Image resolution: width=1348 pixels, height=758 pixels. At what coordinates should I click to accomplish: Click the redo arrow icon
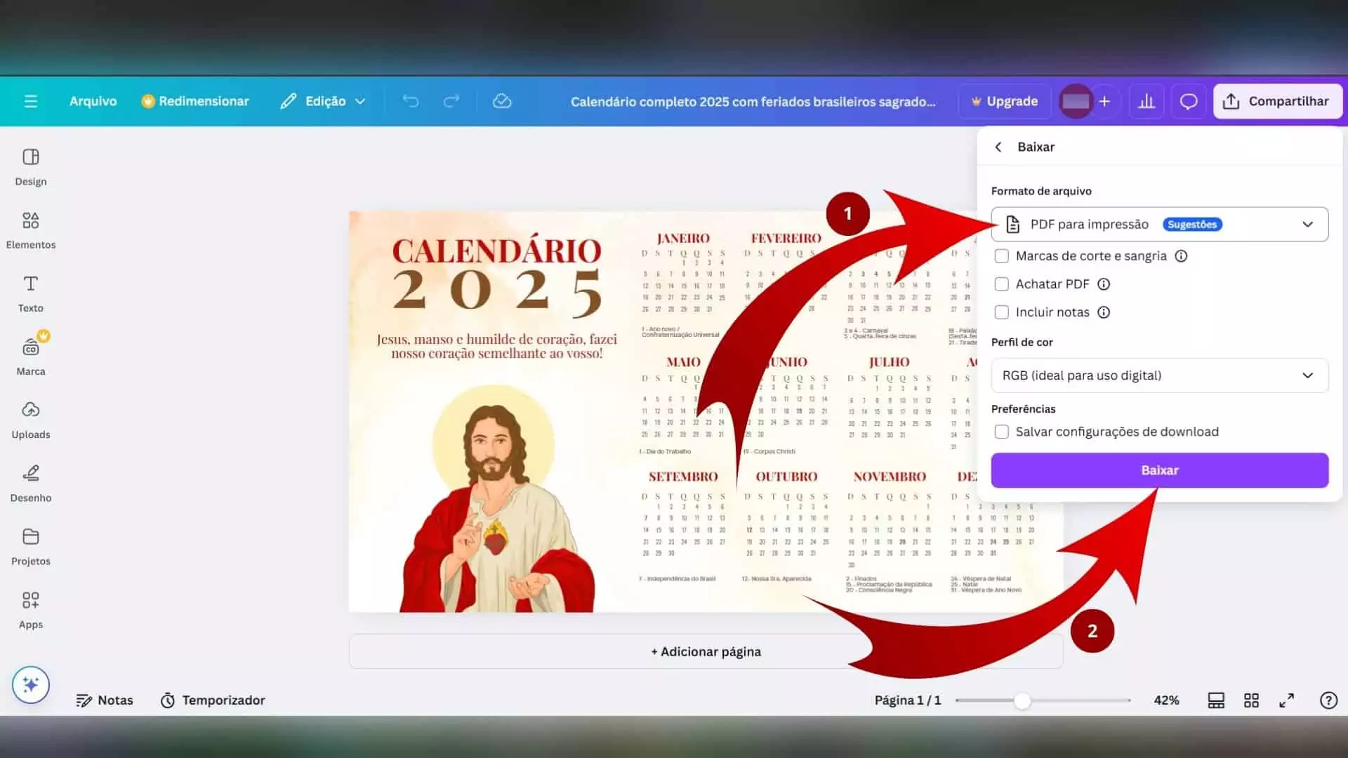coord(451,101)
